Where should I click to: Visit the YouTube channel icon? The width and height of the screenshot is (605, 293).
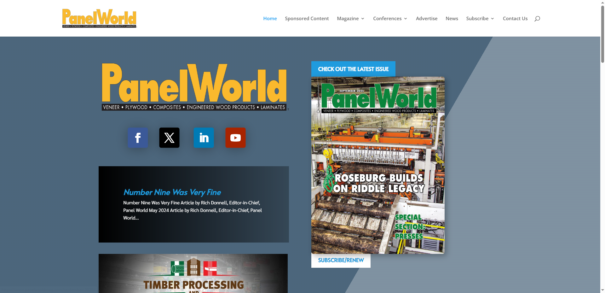[x=235, y=138]
